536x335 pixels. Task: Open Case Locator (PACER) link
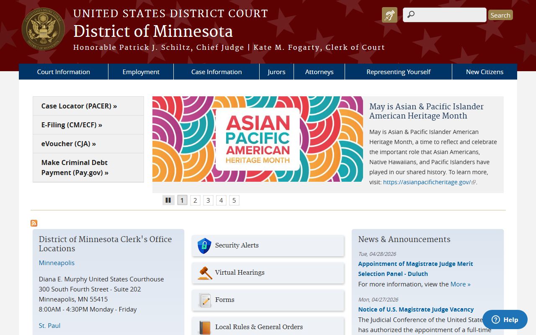[88, 106]
